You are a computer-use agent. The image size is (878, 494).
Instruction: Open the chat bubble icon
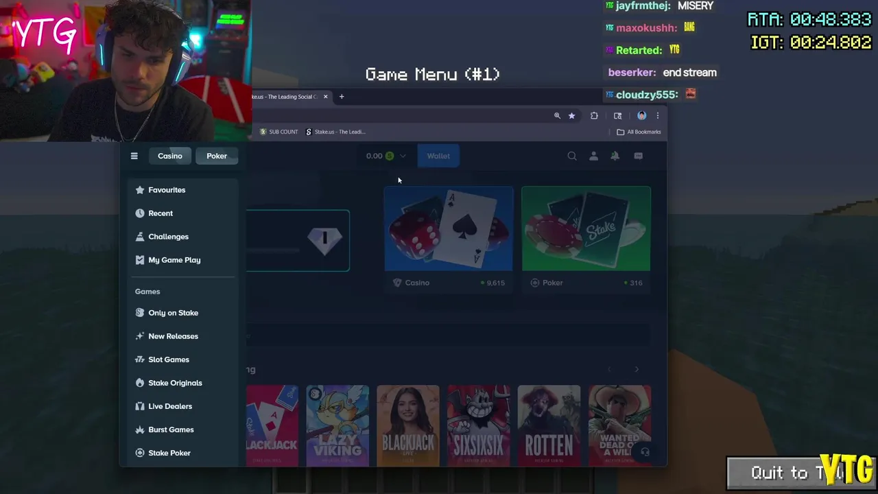(639, 156)
